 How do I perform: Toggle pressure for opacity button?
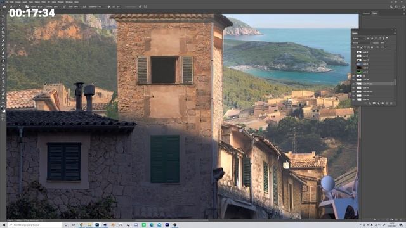click(64, 6)
